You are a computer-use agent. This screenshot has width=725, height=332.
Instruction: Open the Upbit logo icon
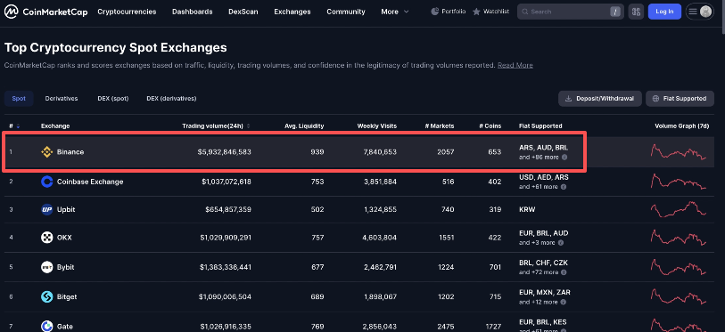[46, 210]
